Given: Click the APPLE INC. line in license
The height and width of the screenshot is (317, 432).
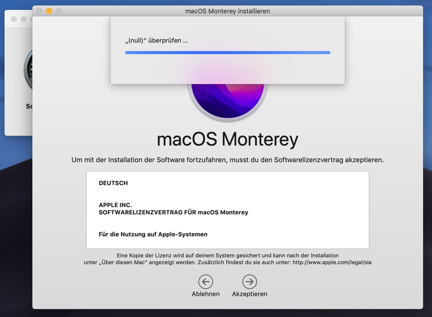Looking at the screenshot, I should pos(115,205).
